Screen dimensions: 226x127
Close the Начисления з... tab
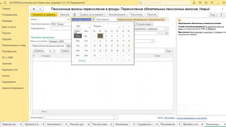(x=66, y=124)
